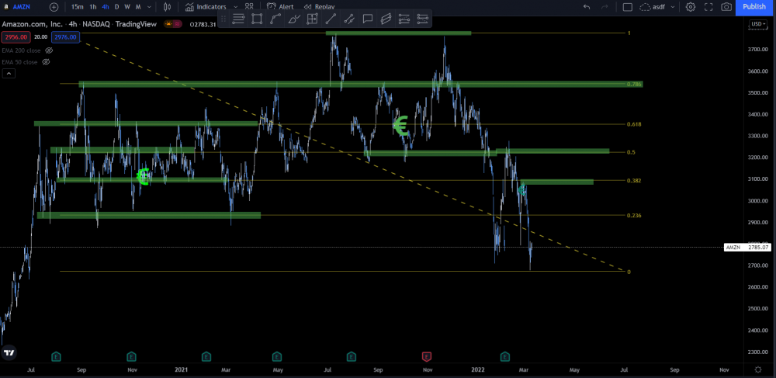Open the timeframe dropdown chevron after M
Image resolution: width=776 pixels, height=378 pixels.
click(150, 7)
